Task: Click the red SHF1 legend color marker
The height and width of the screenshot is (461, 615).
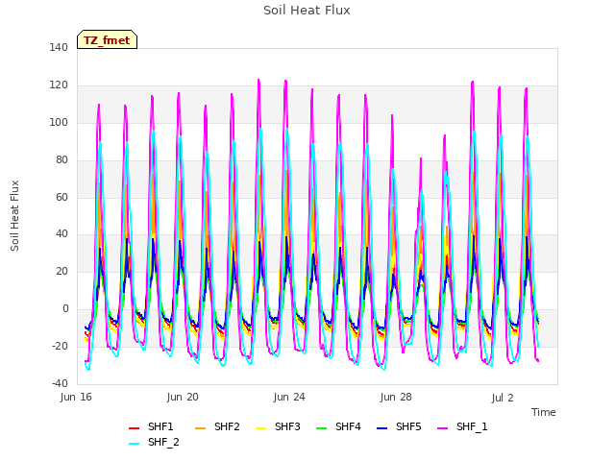Action: 135,428
